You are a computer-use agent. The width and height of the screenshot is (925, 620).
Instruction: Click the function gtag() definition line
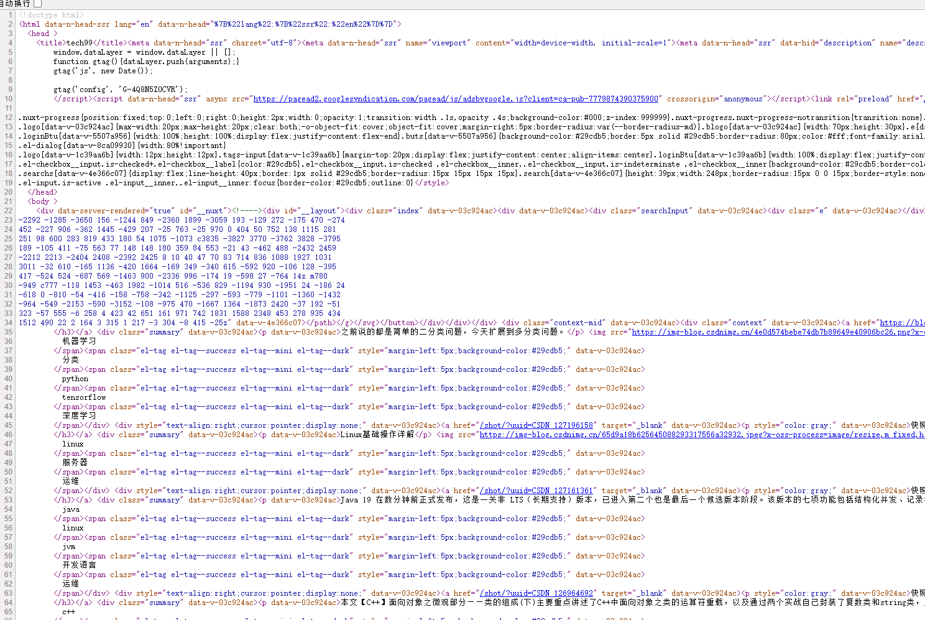pyautogui.click(x=146, y=62)
